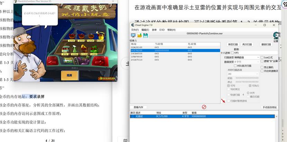Open the 数值类型 4字节 dropdown
Screen dimensions: 287x142
click(247, 62)
